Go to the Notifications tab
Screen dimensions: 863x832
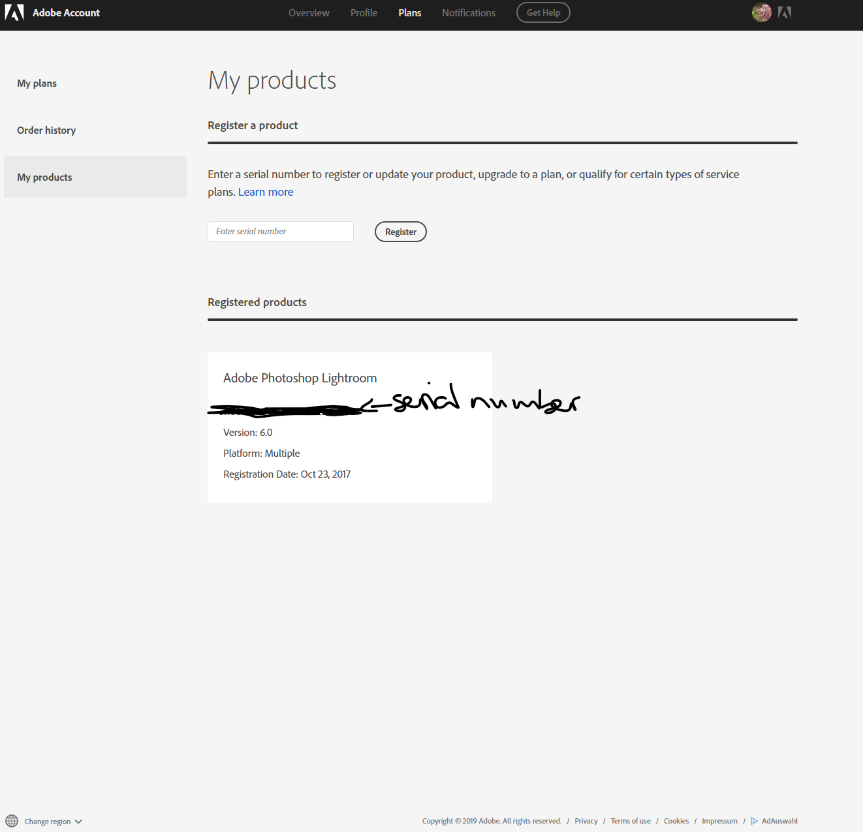coord(469,12)
